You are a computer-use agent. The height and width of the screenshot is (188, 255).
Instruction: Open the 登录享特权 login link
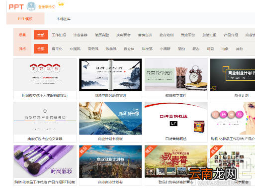(46, 7)
